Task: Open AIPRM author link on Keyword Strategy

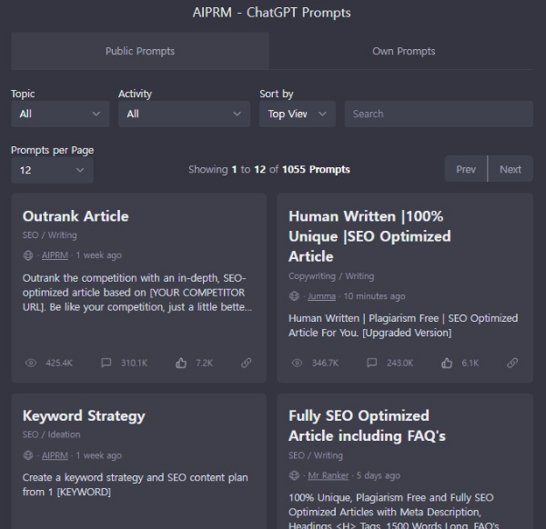Action: 55,455
